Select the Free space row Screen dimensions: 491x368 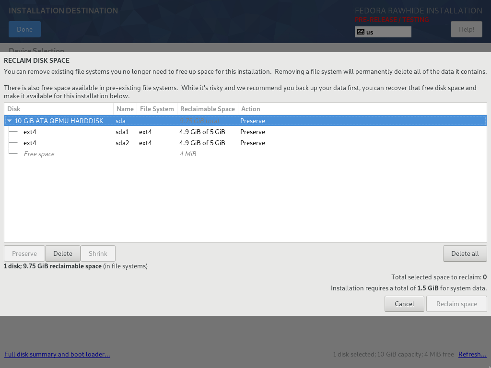tap(245, 154)
